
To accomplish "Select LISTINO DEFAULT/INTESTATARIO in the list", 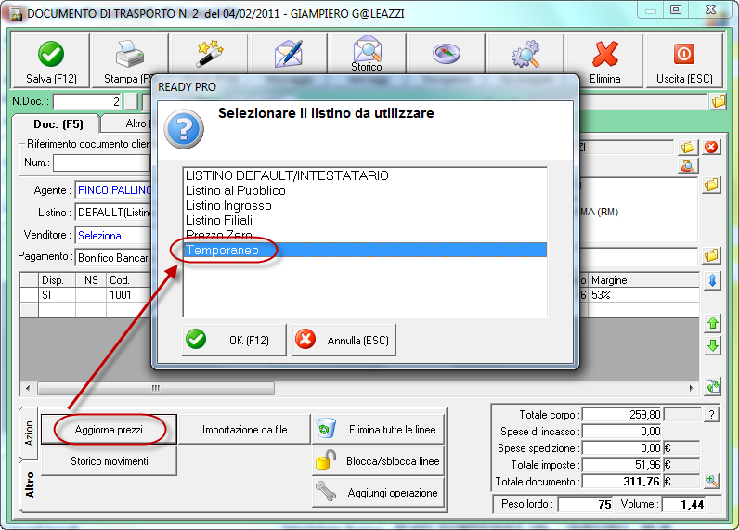I will [365, 175].
